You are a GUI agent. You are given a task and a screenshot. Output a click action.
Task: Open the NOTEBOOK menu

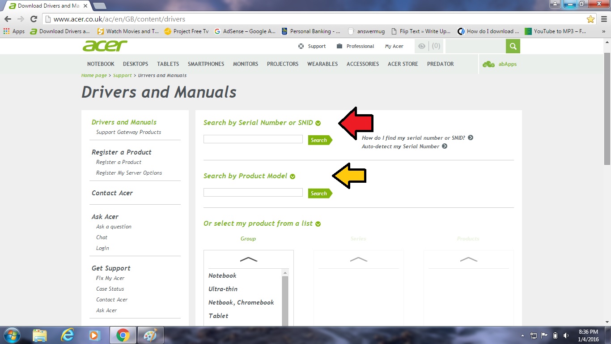[101, 64]
